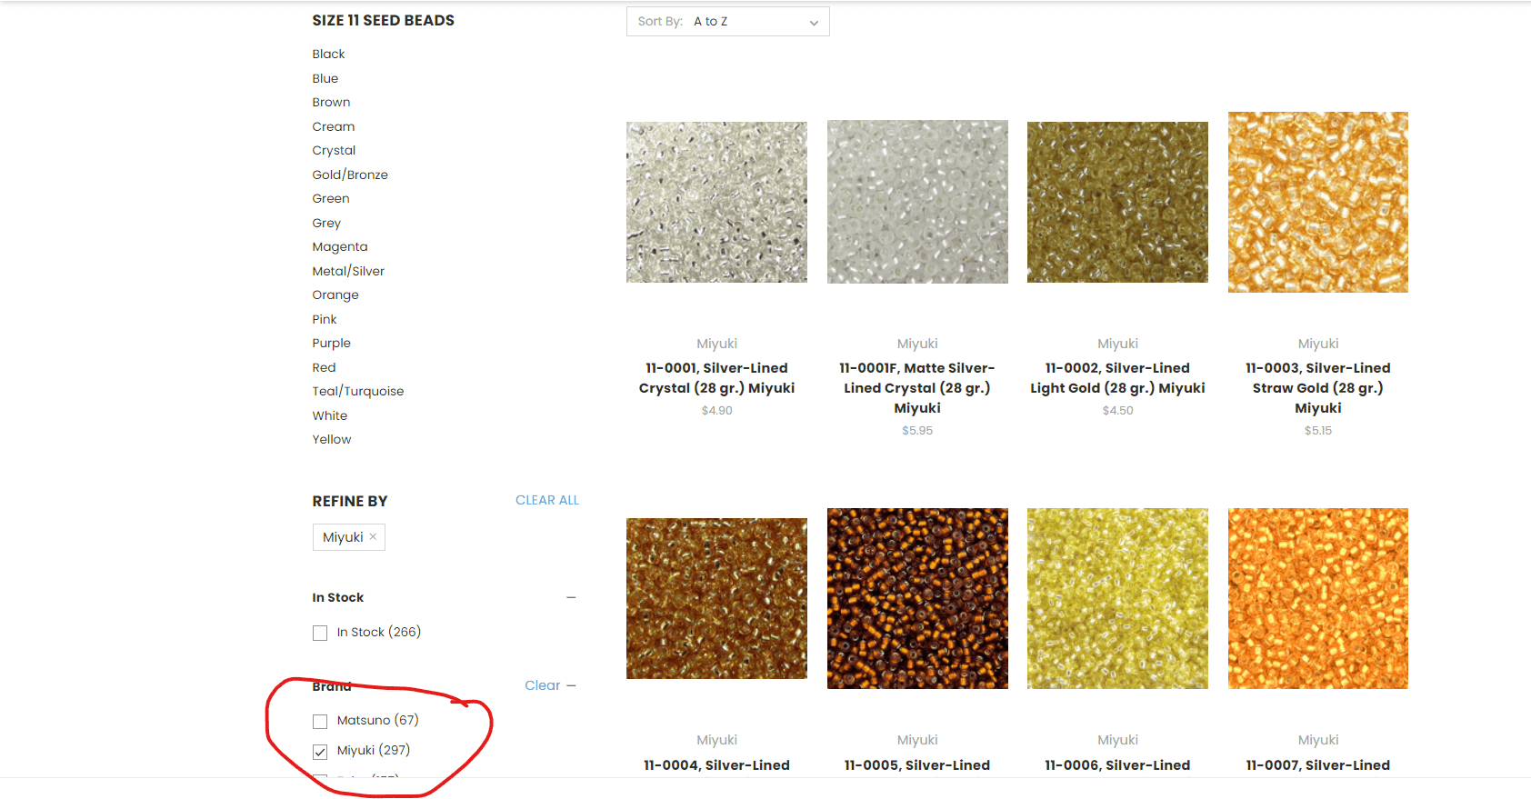Viewport: 1531px width, 799px height.
Task: Click the $4.90 price text
Action: pos(716,411)
